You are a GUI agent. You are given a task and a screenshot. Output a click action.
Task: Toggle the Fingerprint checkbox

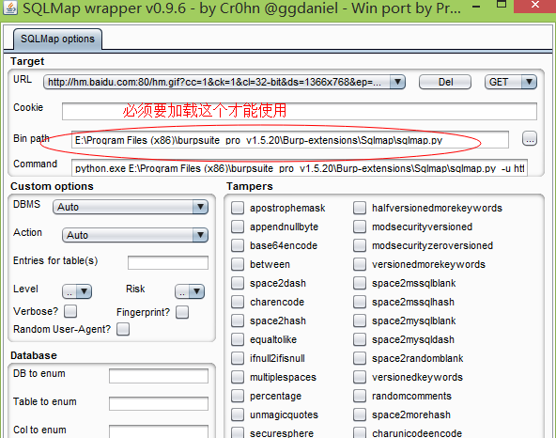pos(182,312)
